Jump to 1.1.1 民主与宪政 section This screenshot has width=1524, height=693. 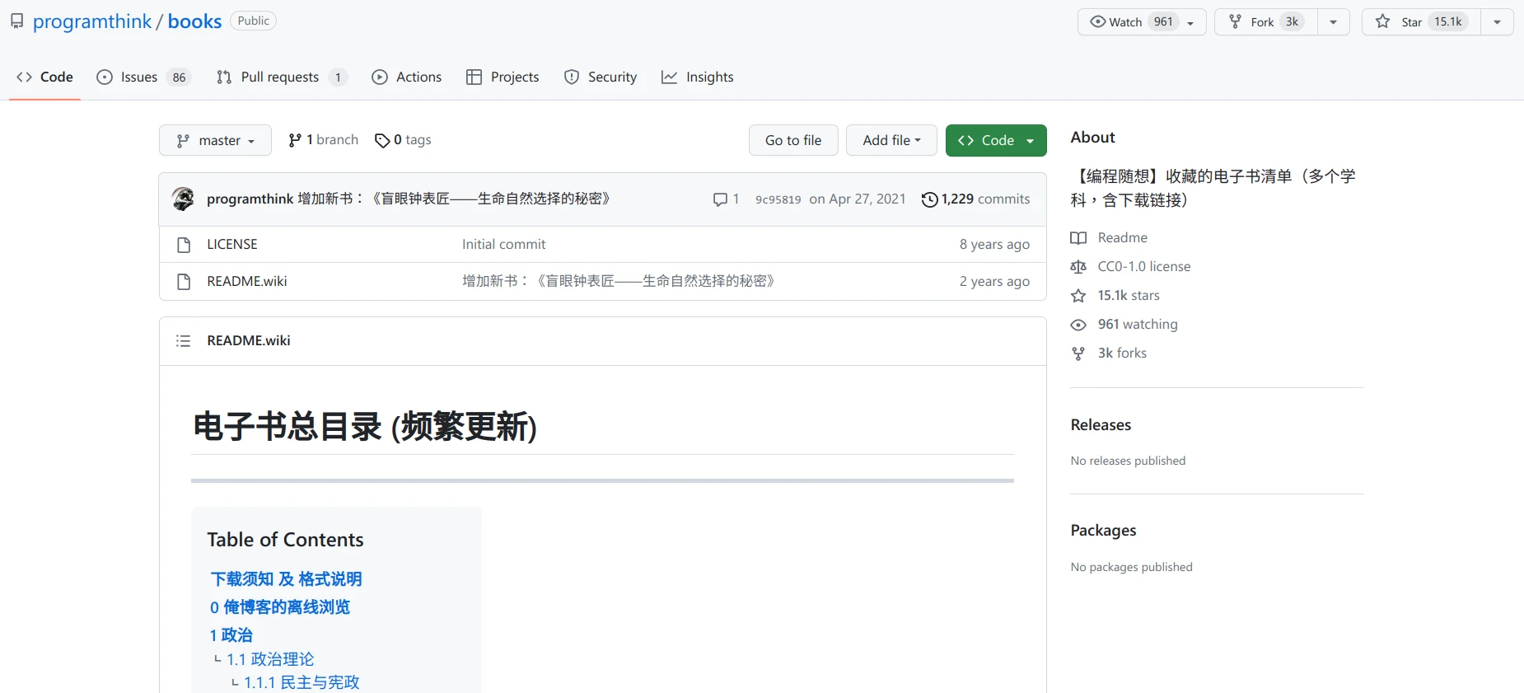pos(302,682)
